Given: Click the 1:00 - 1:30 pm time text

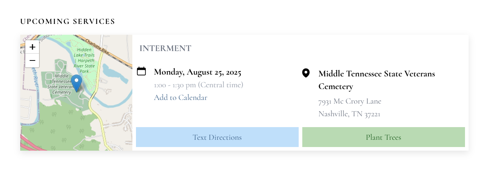Looking at the screenshot, I should pyautogui.click(x=199, y=85).
